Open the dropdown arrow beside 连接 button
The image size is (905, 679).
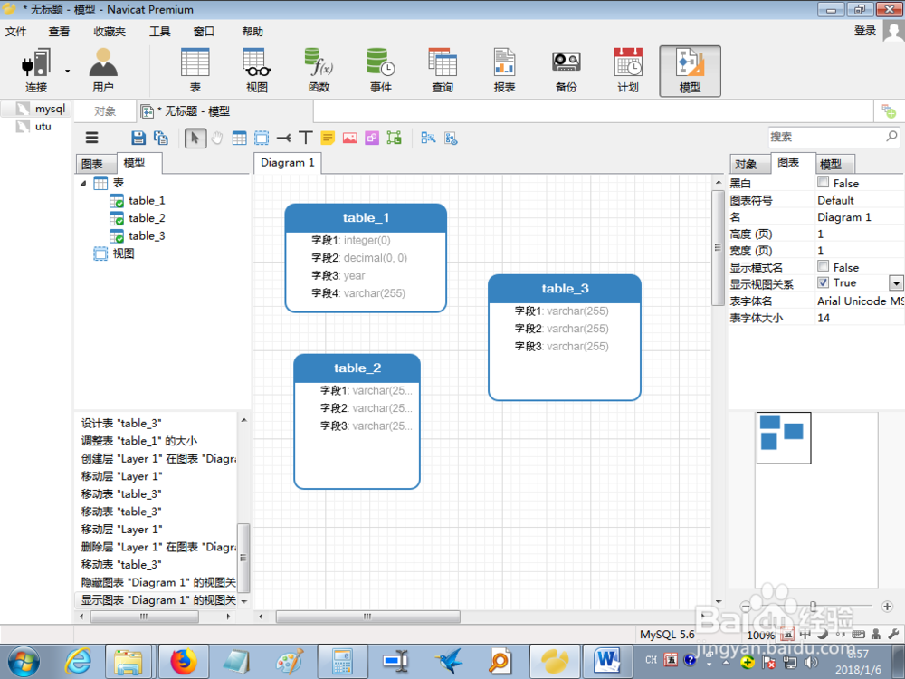[68, 71]
